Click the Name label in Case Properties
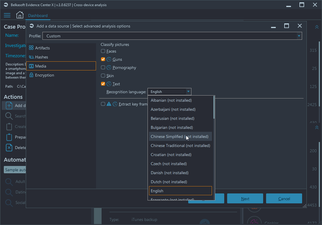The width and height of the screenshot is (322, 225). (12, 35)
